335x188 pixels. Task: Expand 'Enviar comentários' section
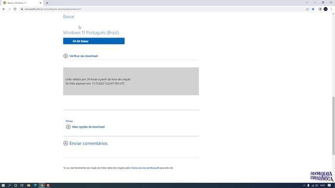[85, 143]
